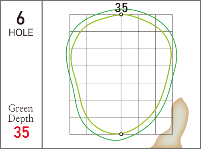Click the bottom green edge marker circle
This screenshot has height=149, width=201.
[x=121, y=134]
